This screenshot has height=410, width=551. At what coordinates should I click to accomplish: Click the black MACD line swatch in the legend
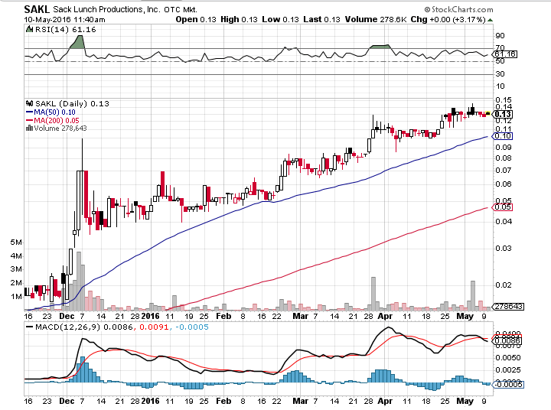[30, 327]
